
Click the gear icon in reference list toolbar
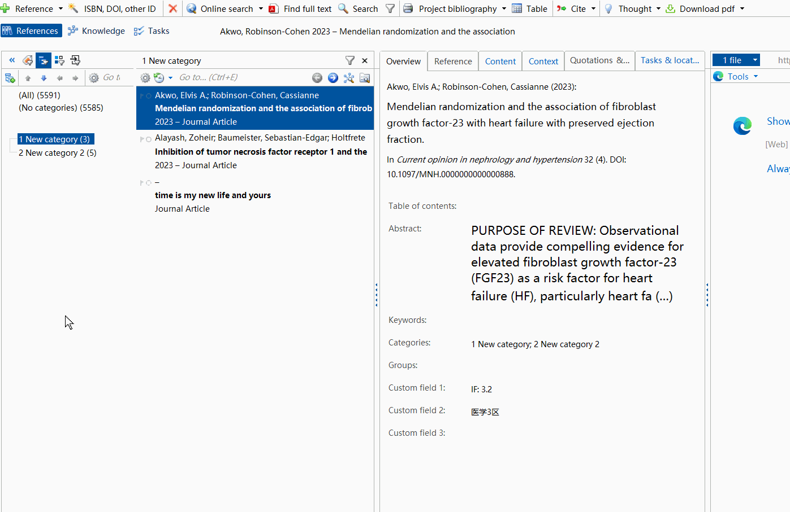tap(145, 78)
